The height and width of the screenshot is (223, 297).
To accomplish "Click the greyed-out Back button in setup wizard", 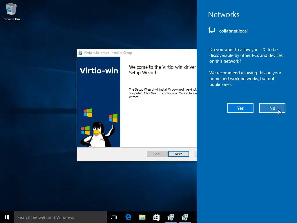I will (157, 154).
